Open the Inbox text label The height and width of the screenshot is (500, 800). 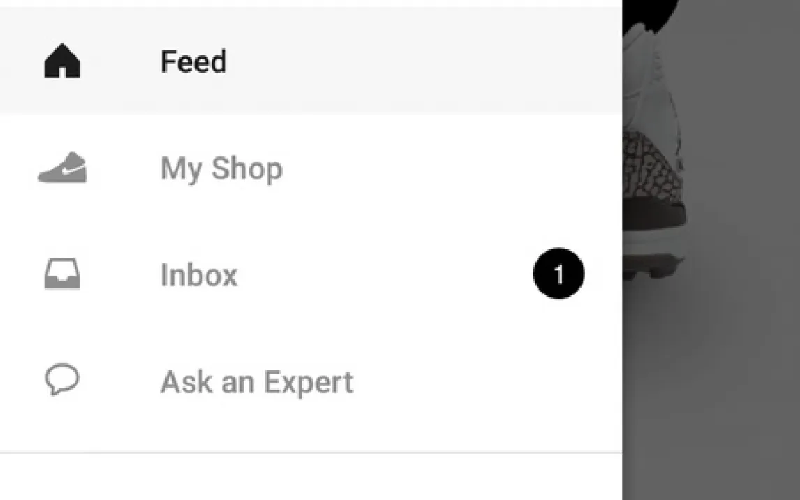199,275
